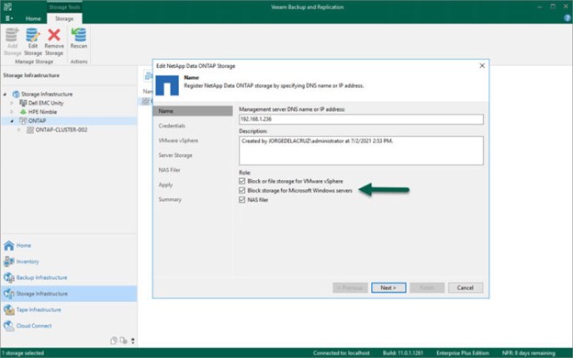
Task: Open Storage Infrastructure navigation view
Action: point(69,294)
